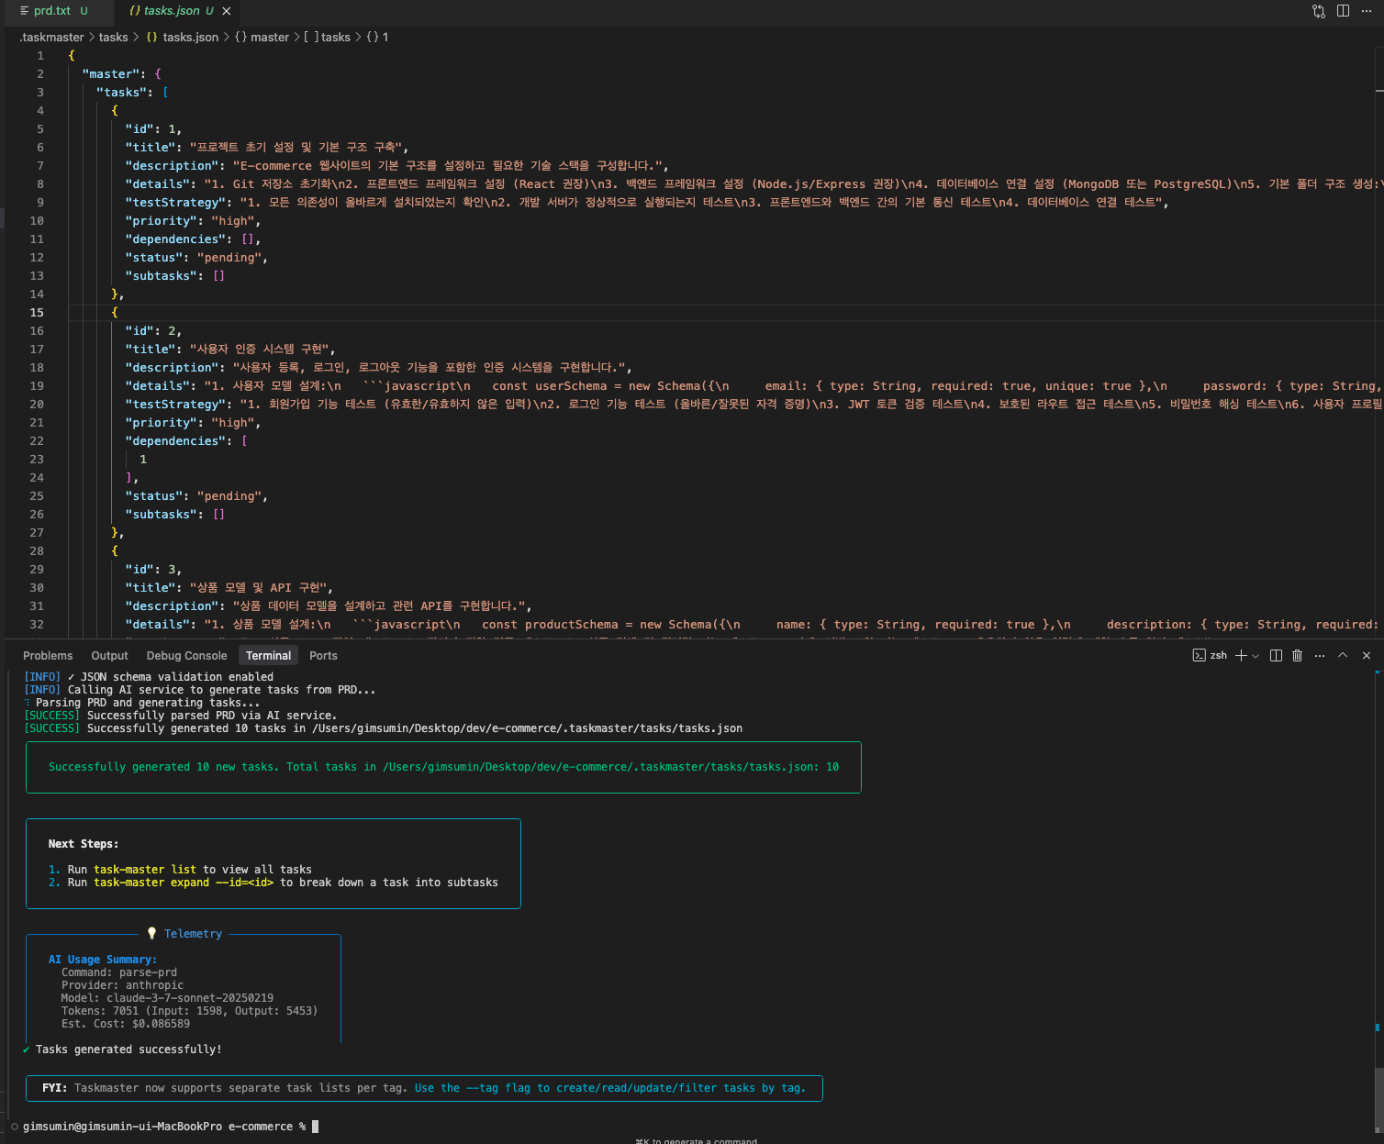Split the terminal pane
Image resolution: width=1384 pixels, height=1144 pixels.
1276,655
